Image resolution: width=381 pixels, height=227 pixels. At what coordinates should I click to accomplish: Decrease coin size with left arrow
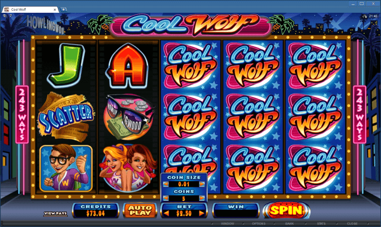pos(166,184)
